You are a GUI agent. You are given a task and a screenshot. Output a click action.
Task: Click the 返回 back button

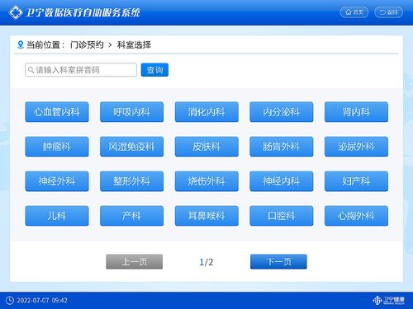(x=388, y=12)
